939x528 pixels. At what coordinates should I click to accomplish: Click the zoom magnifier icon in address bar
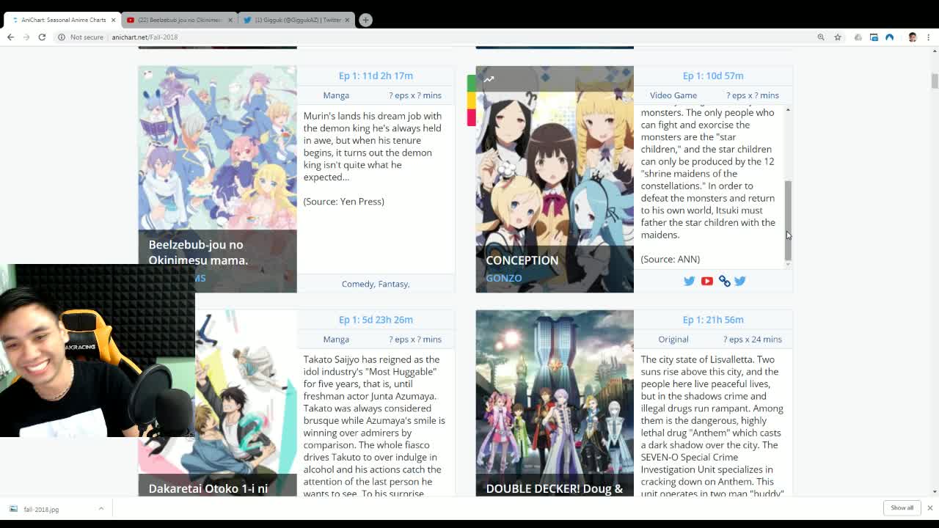[x=821, y=37]
